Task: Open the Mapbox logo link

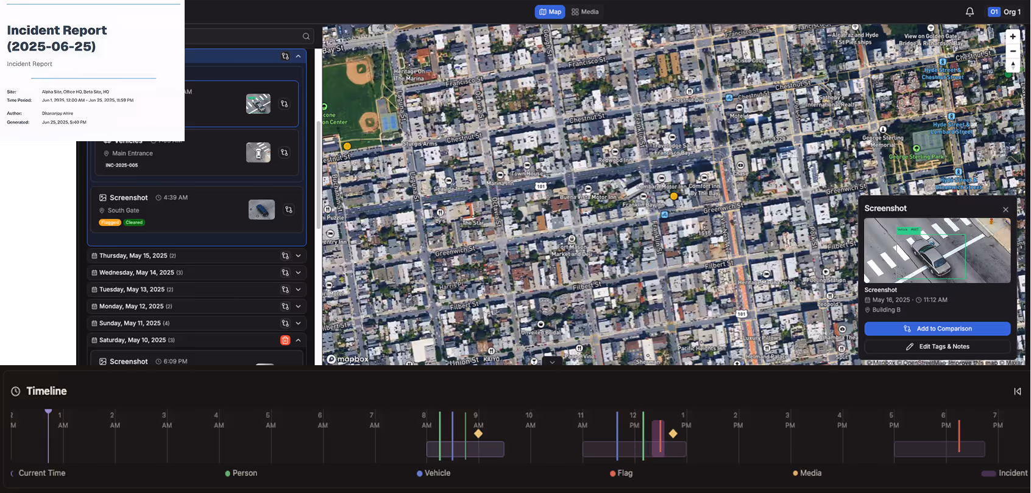Action: point(348,359)
